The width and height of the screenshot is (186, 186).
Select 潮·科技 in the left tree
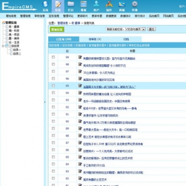point(14,31)
